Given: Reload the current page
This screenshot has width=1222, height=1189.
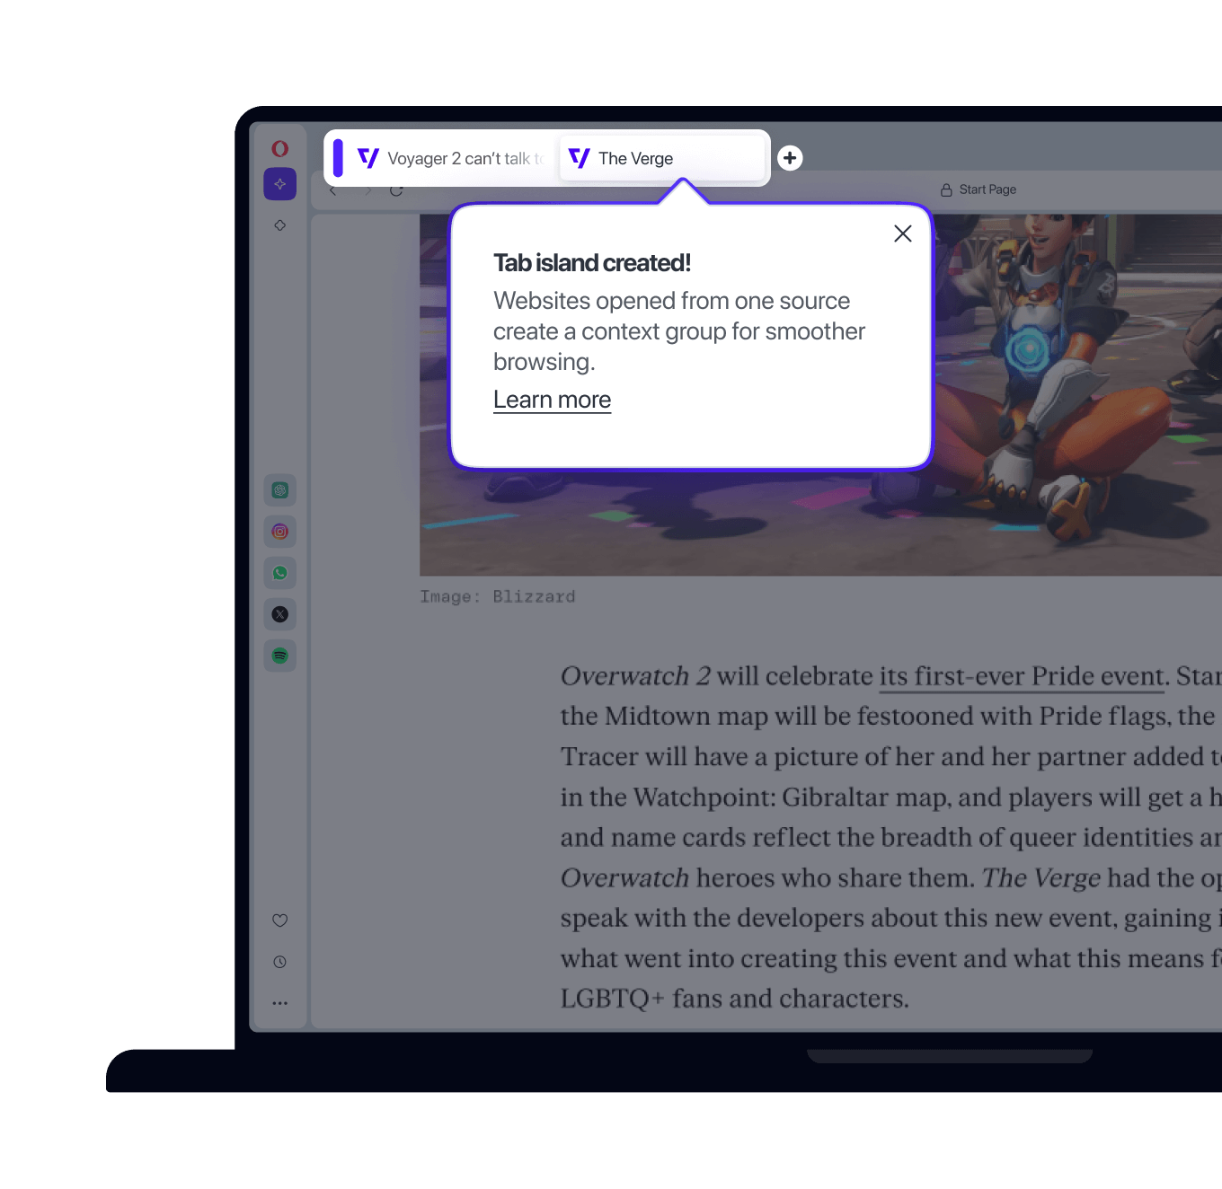Looking at the screenshot, I should pos(396,189).
